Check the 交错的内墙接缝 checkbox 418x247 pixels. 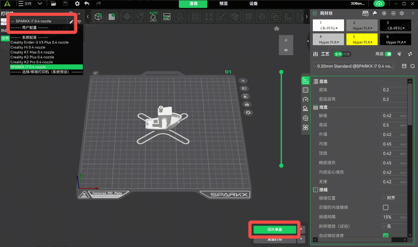[386, 207]
